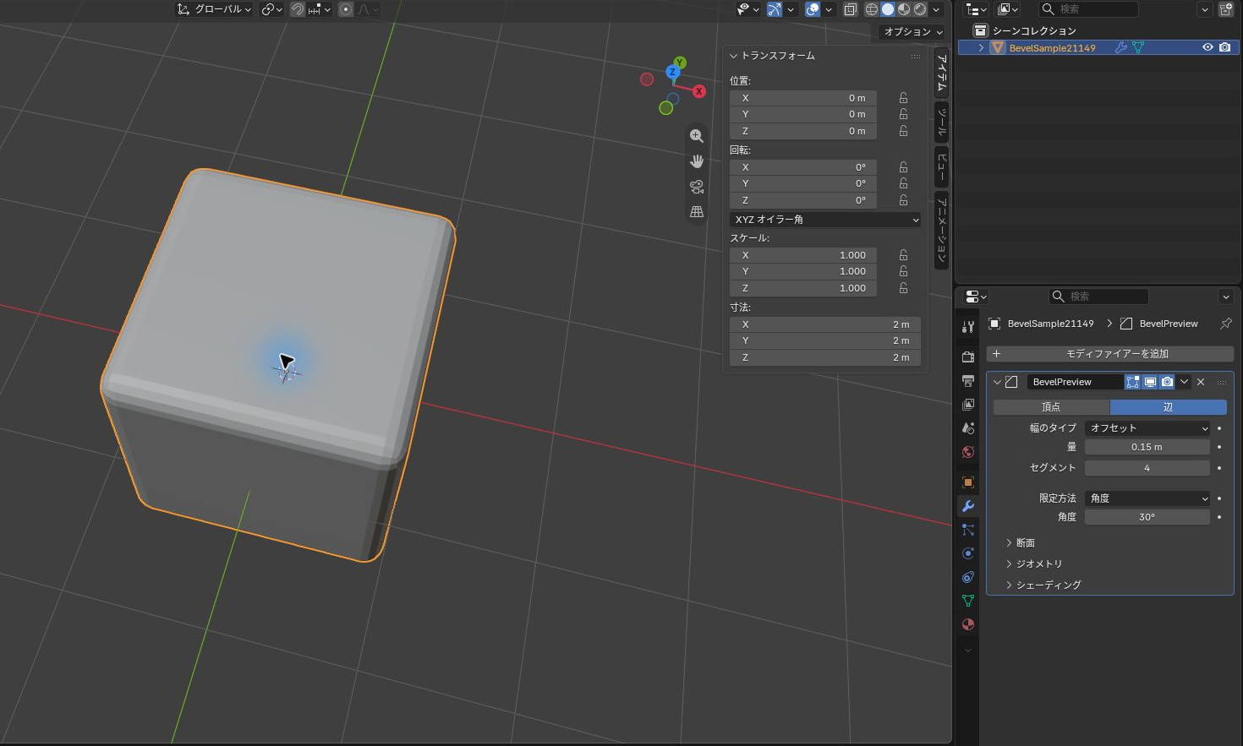Switch perspective/orthographic with the grid icon

coord(697,212)
